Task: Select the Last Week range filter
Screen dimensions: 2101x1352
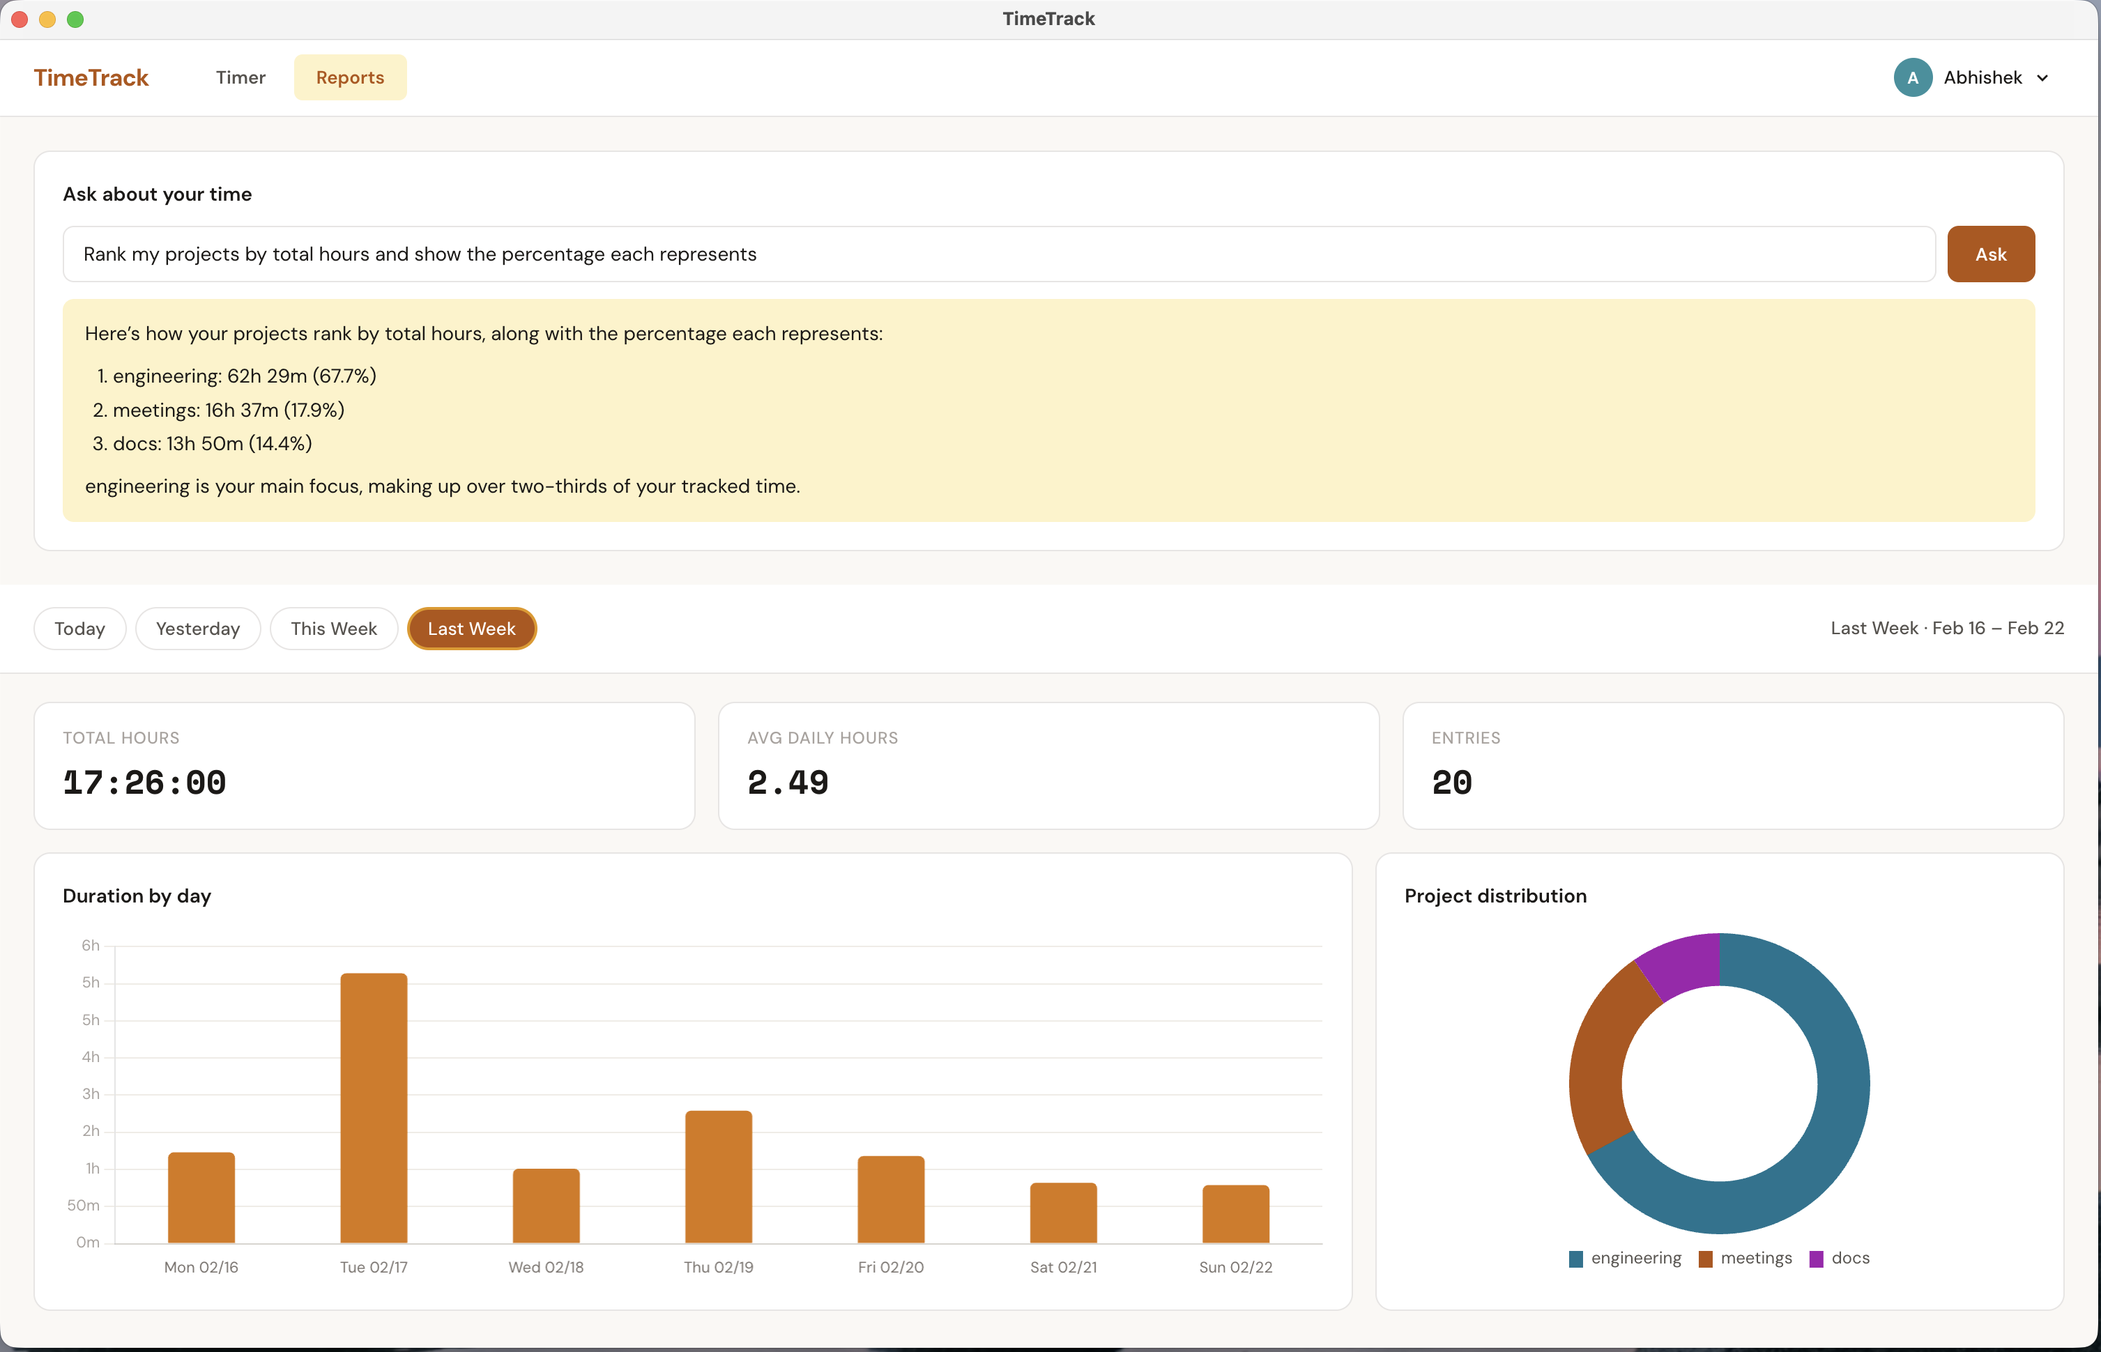Action: pyautogui.click(x=471, y=629)
